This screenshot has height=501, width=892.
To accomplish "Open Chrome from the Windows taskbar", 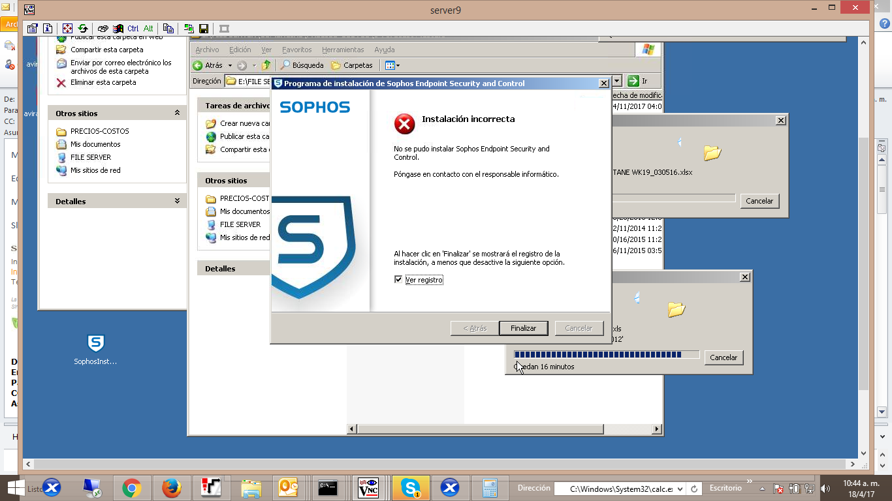I will click(x=131, y=488).
